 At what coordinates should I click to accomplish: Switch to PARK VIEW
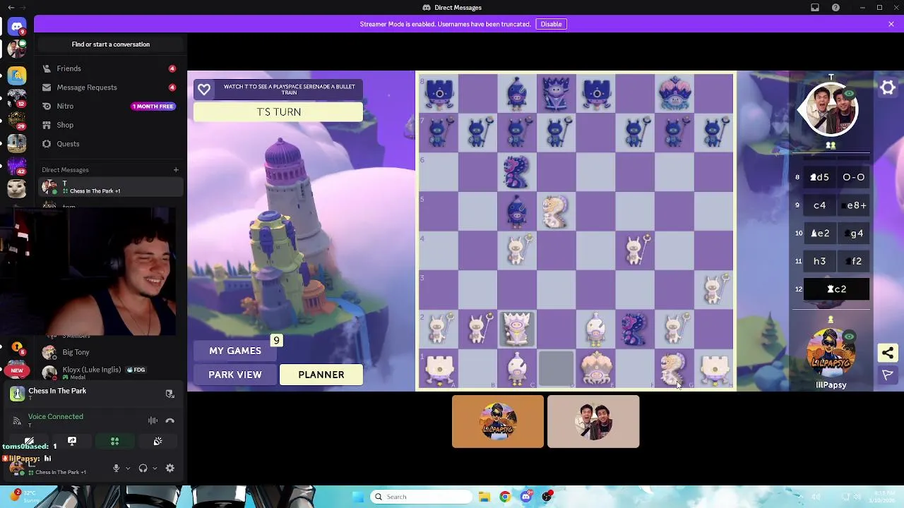point(235,375)
